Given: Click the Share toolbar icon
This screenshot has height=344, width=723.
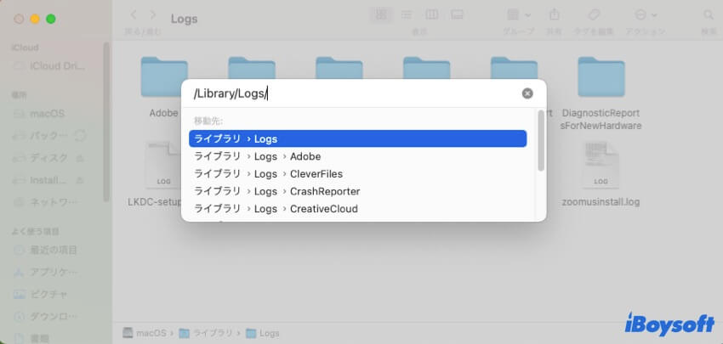Looking at the screenshot, I should pos(554,14).
